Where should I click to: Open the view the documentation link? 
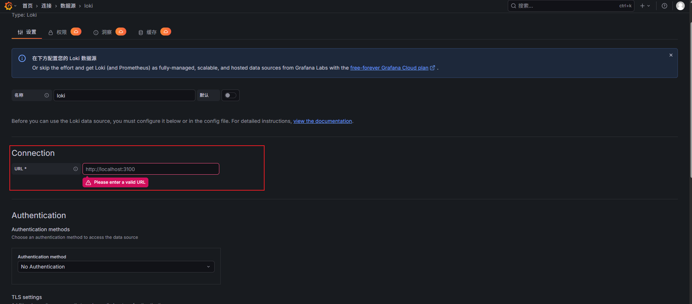pos(322,121)
